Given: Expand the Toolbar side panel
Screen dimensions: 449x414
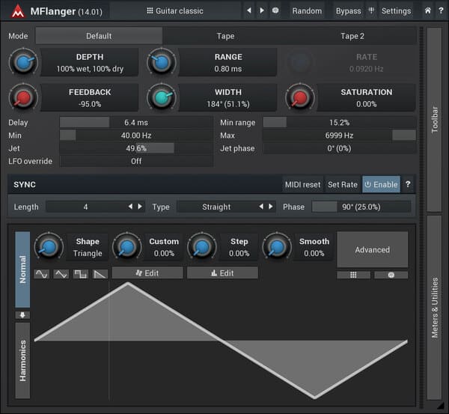Looking at the screenshot, I should coord(434,120).
